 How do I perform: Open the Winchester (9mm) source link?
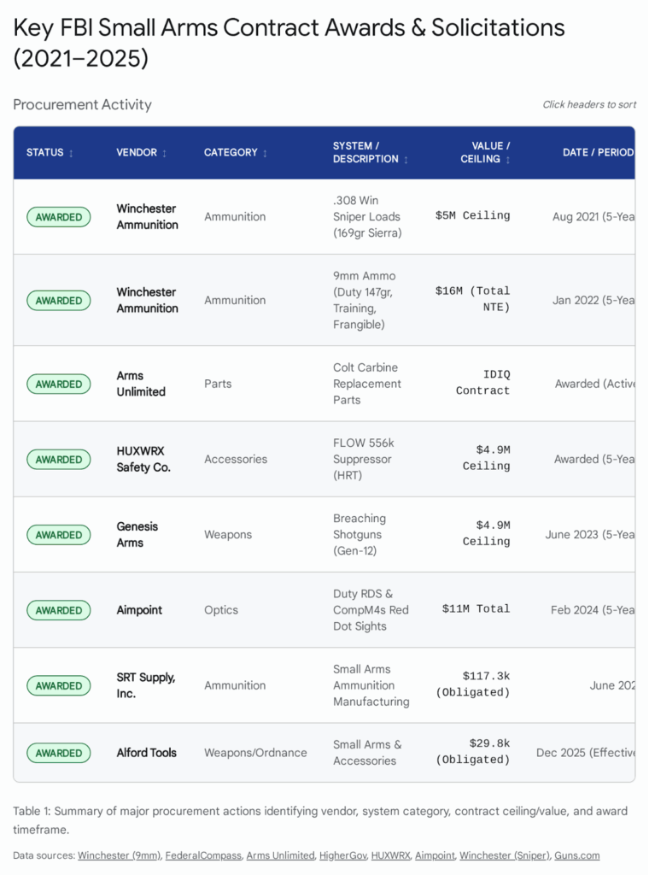[119, 855]
